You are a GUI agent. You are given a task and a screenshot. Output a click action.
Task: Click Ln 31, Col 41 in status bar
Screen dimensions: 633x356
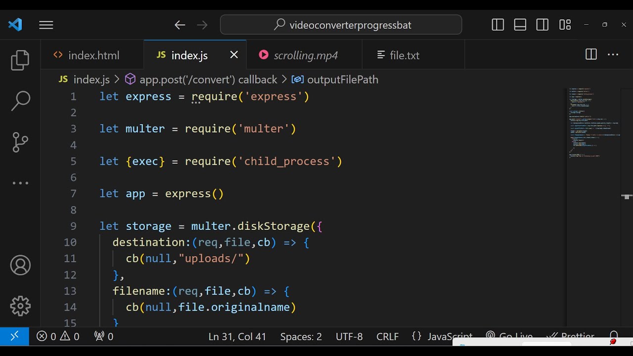(237, 337)
